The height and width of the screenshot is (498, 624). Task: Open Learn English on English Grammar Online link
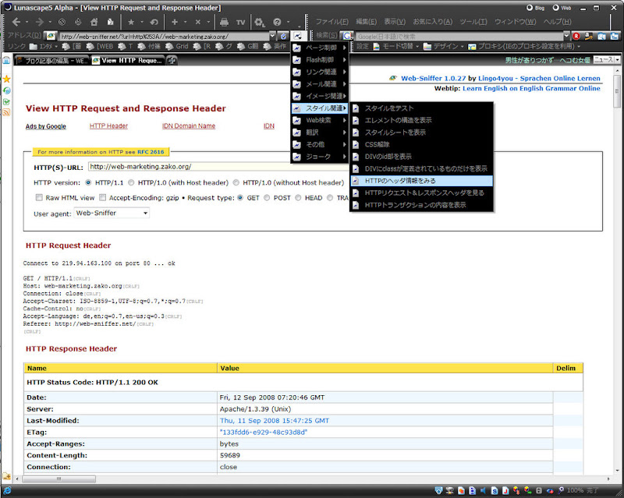(531, 88)
